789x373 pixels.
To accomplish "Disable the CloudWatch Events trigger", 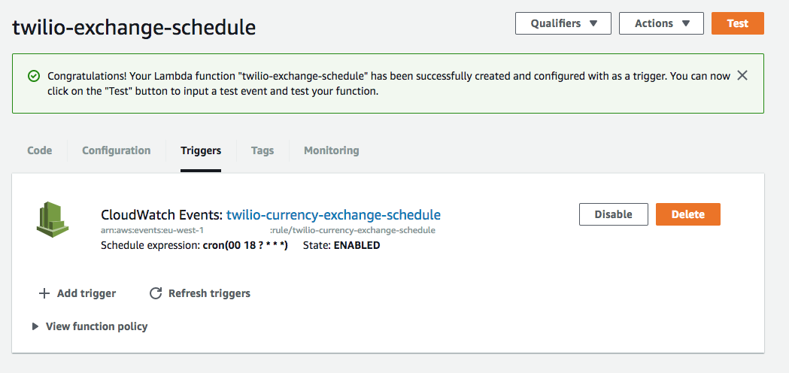I will [614, 214].
